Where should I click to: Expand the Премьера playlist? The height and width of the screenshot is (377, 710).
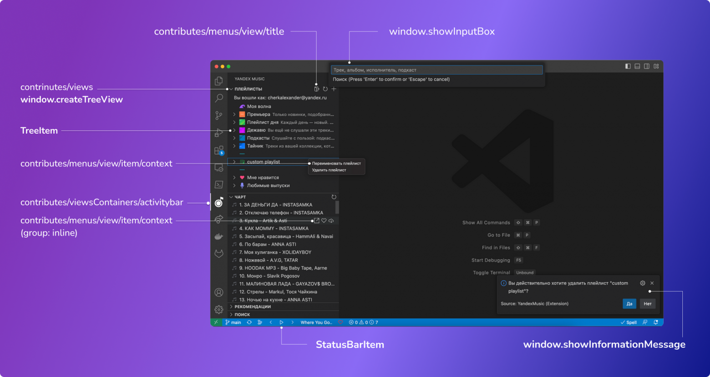click(x=234, y=115)
